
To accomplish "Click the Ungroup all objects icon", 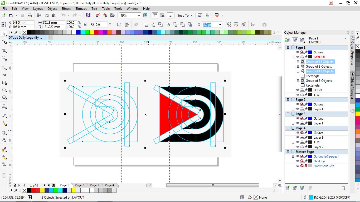I will [244, 24].
